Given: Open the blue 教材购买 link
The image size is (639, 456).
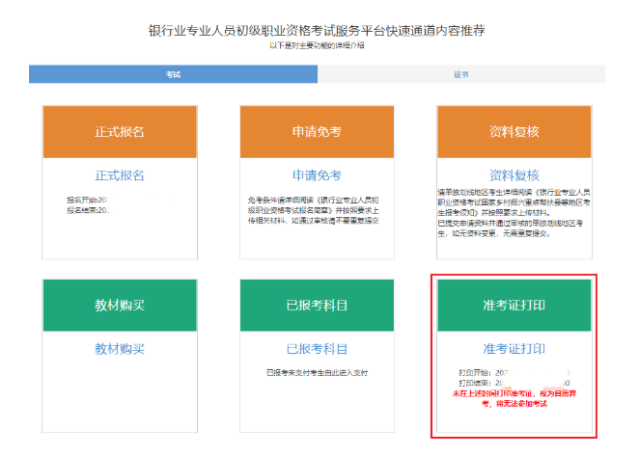Looking at the screenshot, I should 120,349.
